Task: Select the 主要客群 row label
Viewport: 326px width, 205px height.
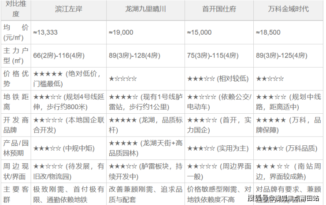Action: pyautogui.click(x=16, y=194)
